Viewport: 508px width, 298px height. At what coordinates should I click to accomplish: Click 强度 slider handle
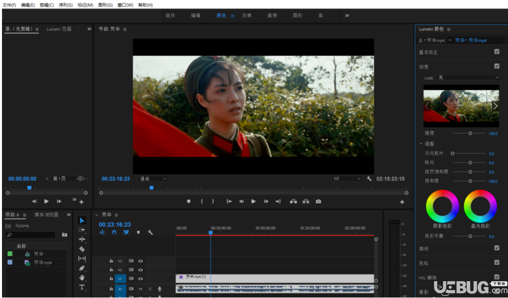470,133
